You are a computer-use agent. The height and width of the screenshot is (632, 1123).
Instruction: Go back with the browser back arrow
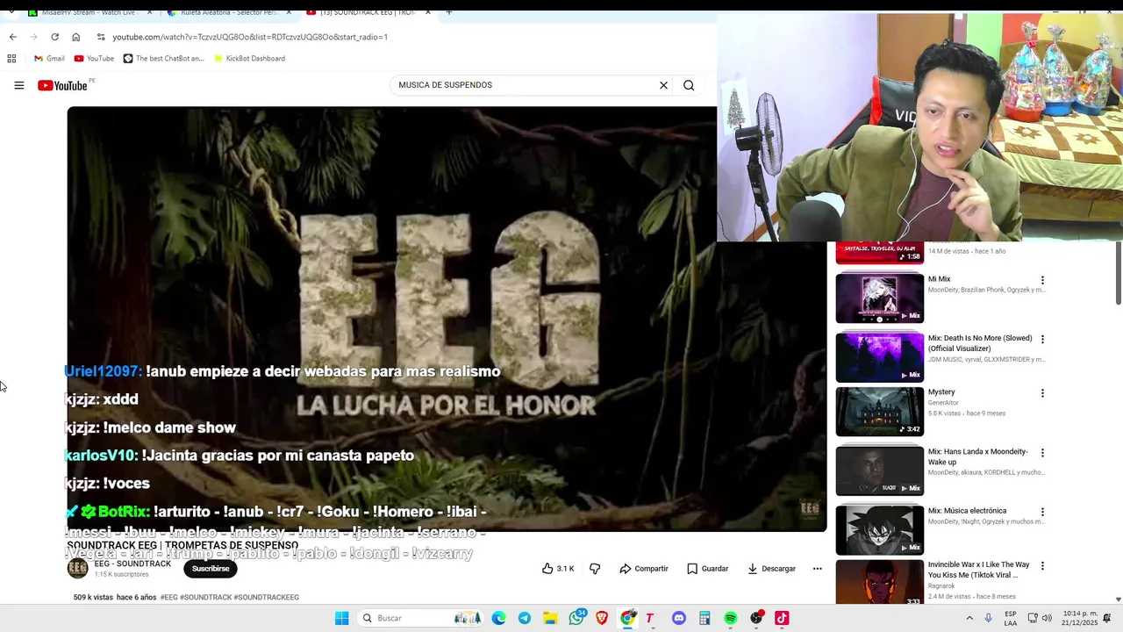(x=12, y=37)
